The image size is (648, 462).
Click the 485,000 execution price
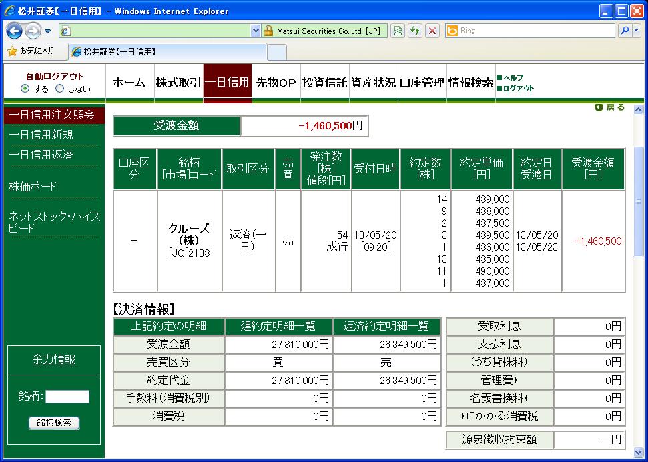tap(493, 259)
